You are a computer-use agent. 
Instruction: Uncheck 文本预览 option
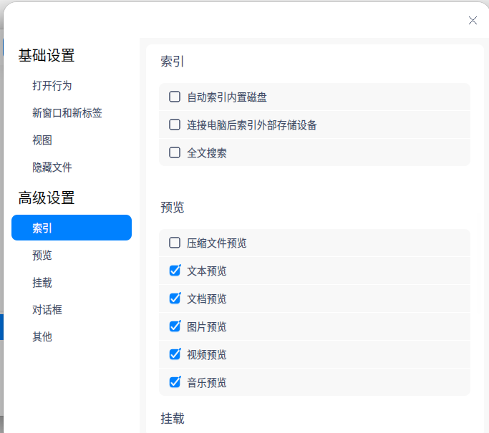tap(175, 271)
